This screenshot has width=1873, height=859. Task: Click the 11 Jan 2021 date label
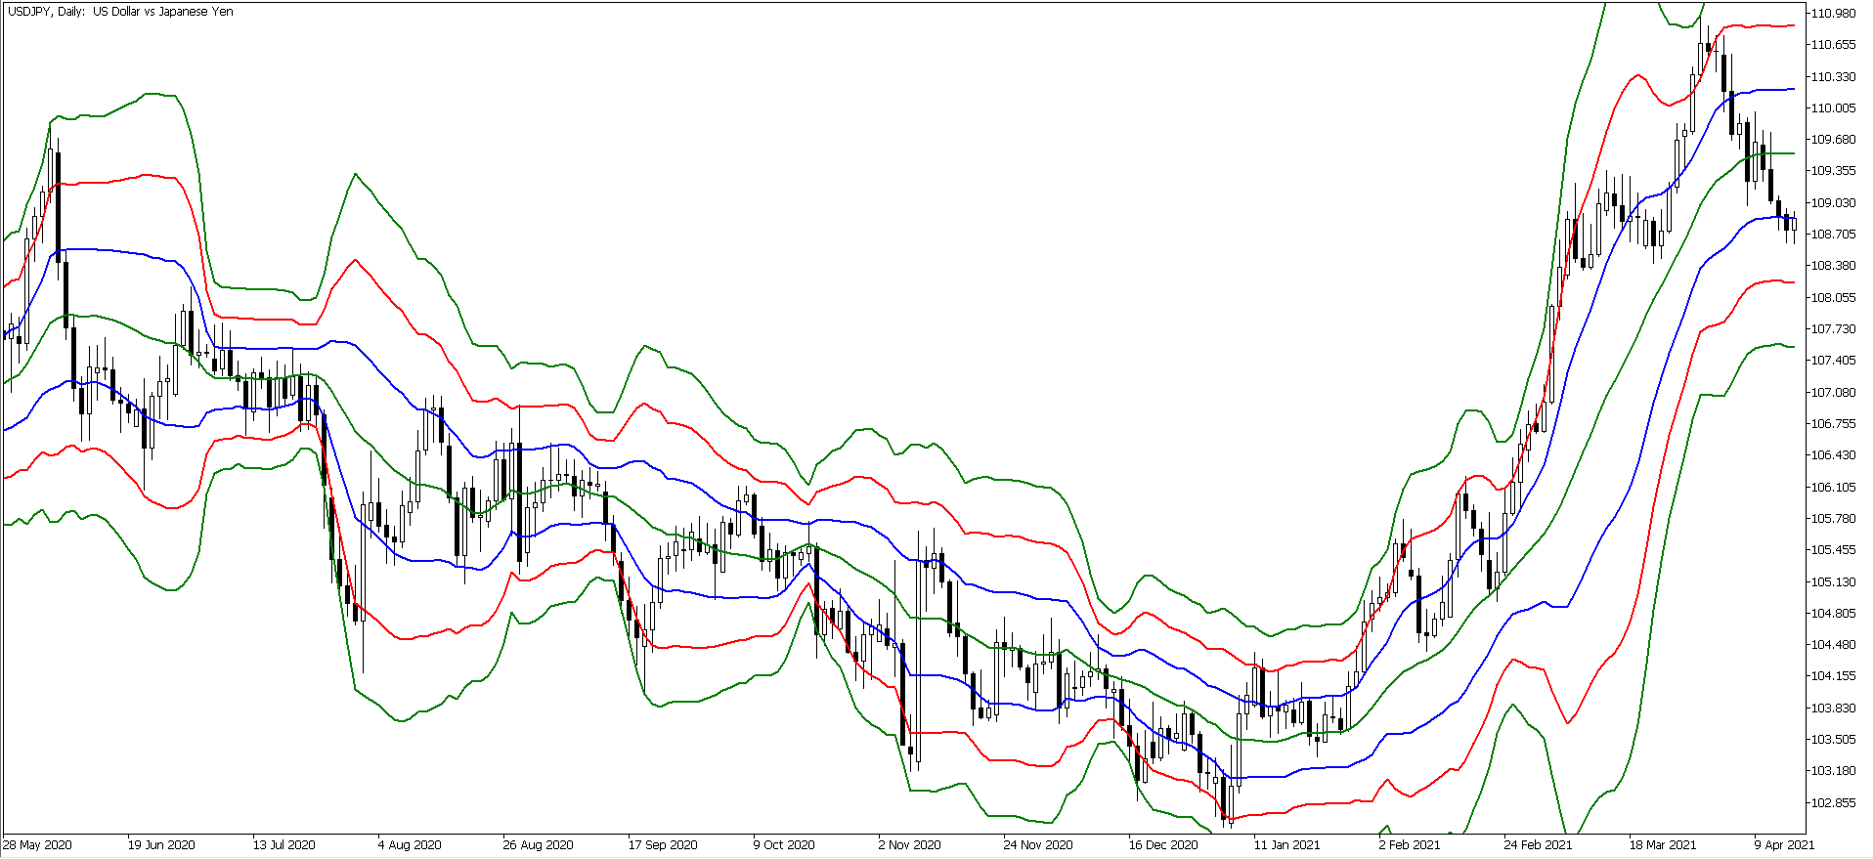click(1286, 845)
